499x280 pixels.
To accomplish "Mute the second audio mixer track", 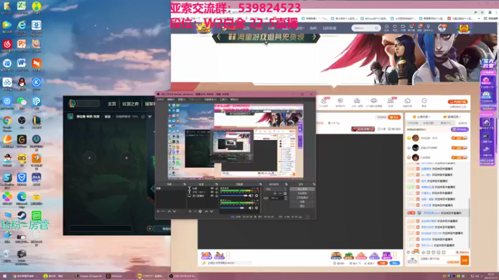I will pos(251,208).
